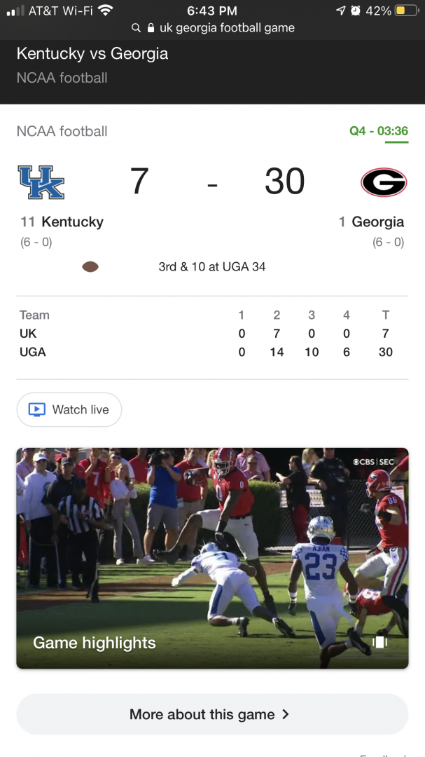
Task: Tap the address bar search text
Action: (227, 28)
